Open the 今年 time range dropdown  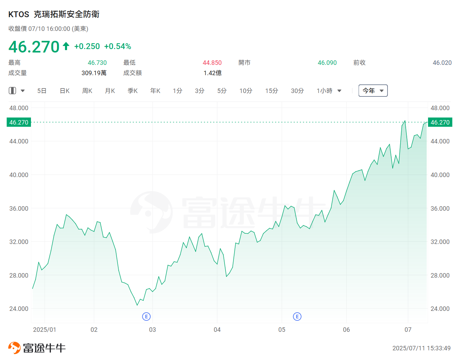(373, 91)
